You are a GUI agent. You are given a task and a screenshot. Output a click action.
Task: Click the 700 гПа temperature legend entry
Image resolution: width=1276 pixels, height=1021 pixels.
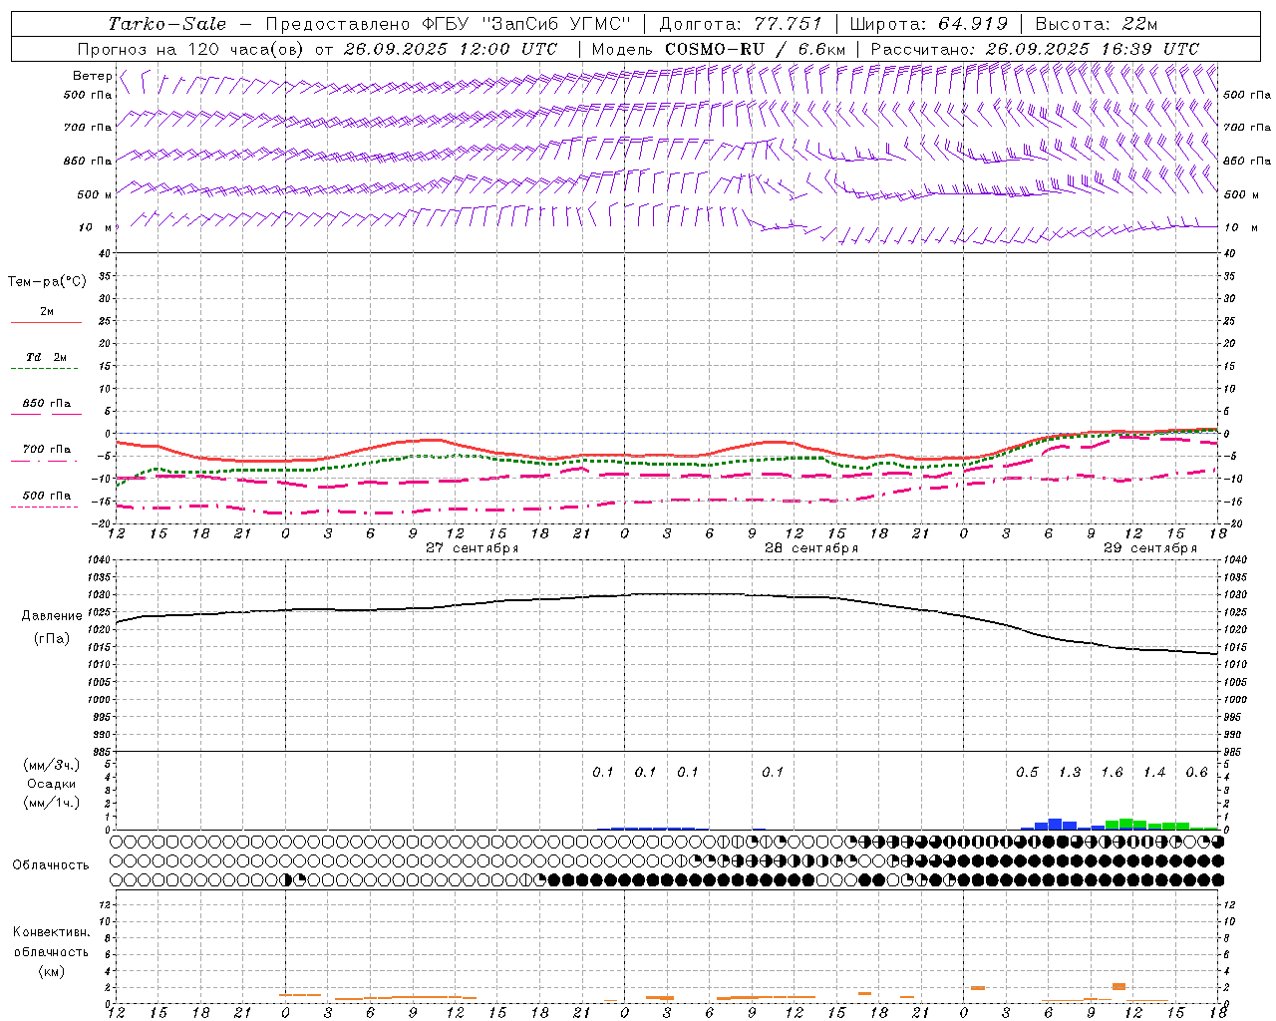pos(46,450)
